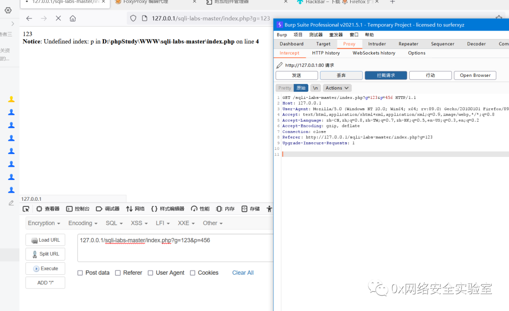Open the devtools Network (网络) panel
Screen dimensions: 509x311
(135, 209)
